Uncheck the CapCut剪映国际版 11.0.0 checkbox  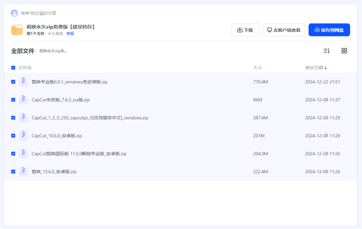coord(13,153)
